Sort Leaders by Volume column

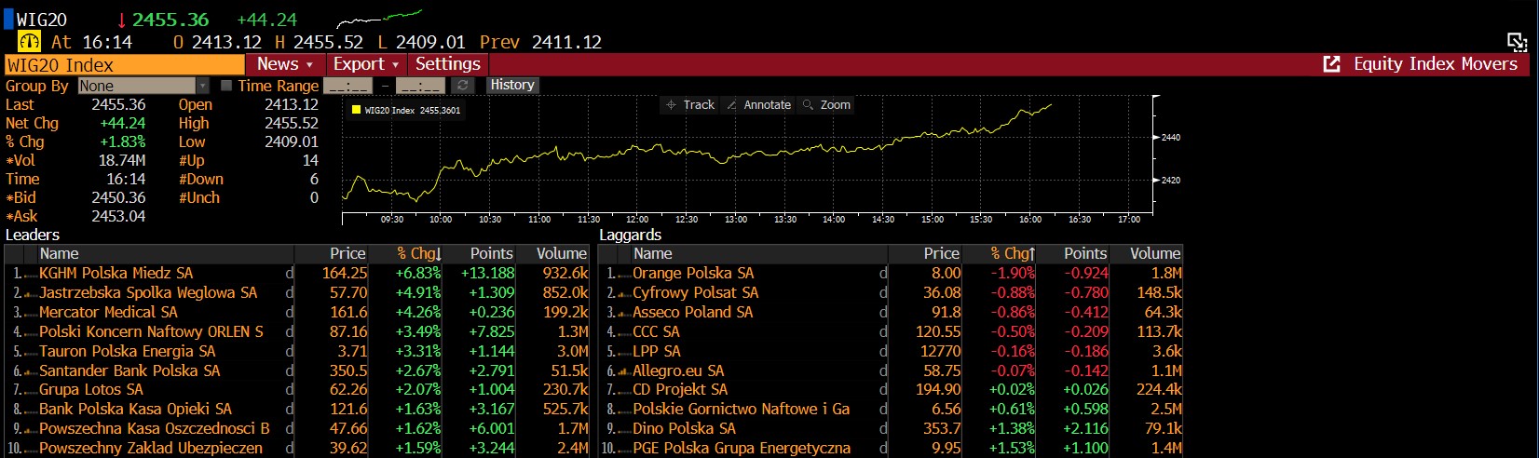pos(553,253)
